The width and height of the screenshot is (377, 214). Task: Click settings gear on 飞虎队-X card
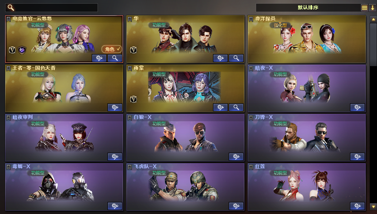[x=236, y=206]
